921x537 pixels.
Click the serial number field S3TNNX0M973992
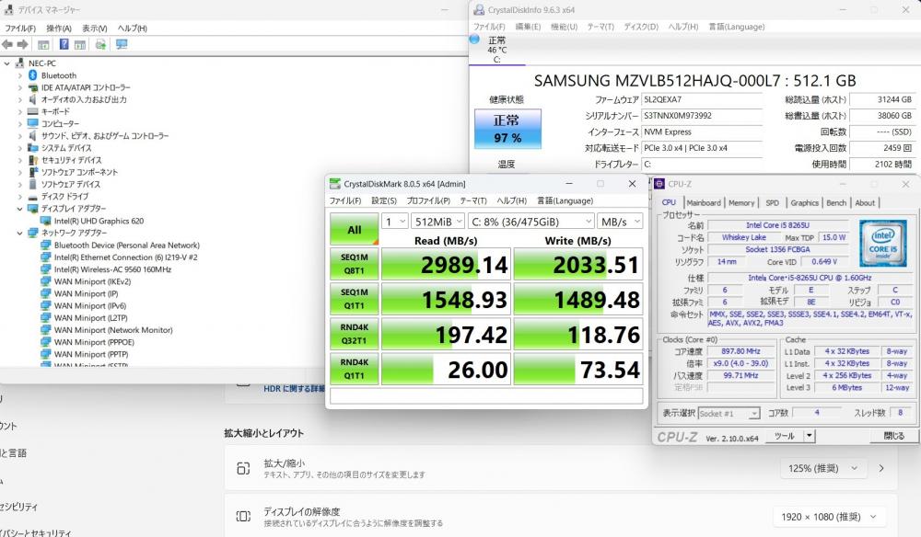coord(702,116)
